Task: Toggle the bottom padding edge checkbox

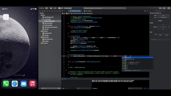Action: (x=163, y=29)
